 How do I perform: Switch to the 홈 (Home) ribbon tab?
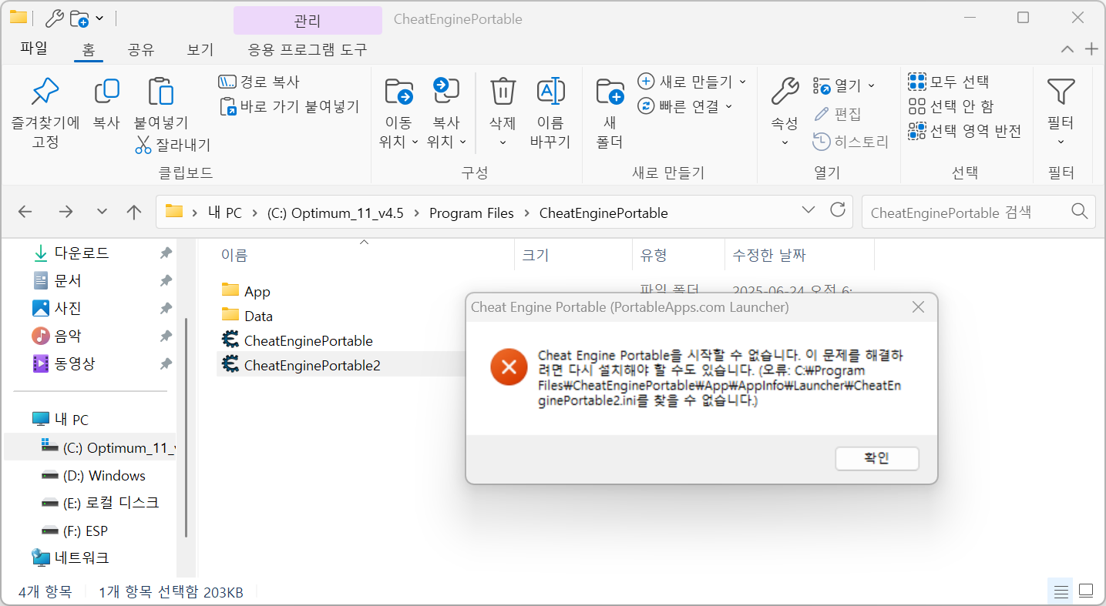pyautogui.click(x=89, y=49)
